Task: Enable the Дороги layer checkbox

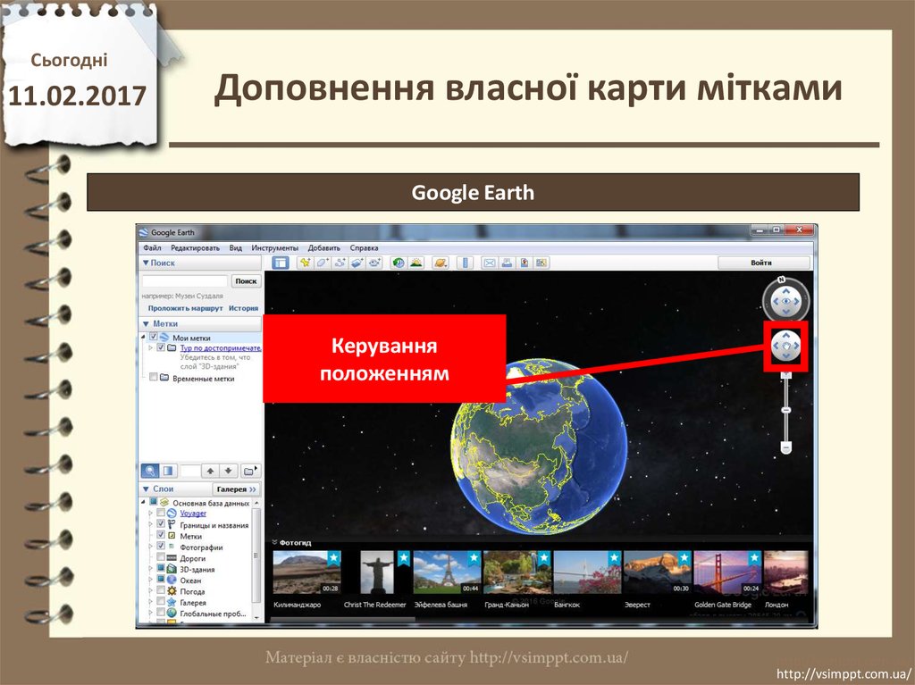Action: [161, 558]
